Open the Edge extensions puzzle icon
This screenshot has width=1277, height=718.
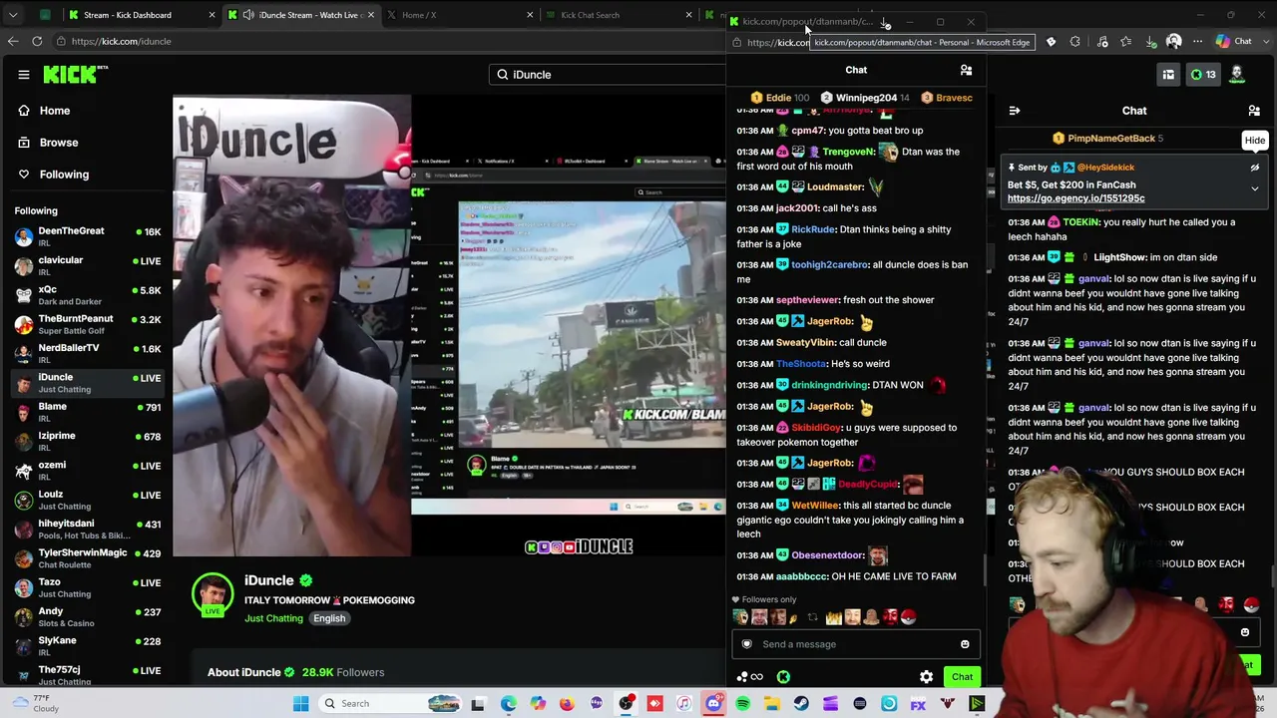tap(1075, 42)
